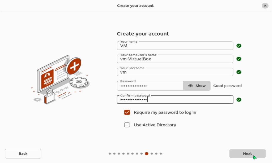Go Back to the previous step

pyautogui.click(x=23, y=153)
